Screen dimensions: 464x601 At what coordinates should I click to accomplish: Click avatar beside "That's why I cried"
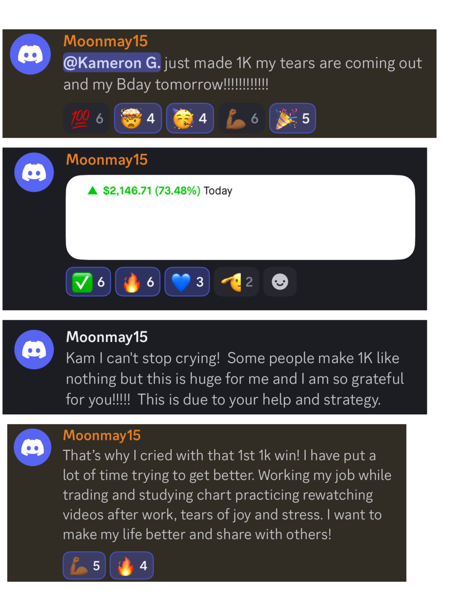33,447
